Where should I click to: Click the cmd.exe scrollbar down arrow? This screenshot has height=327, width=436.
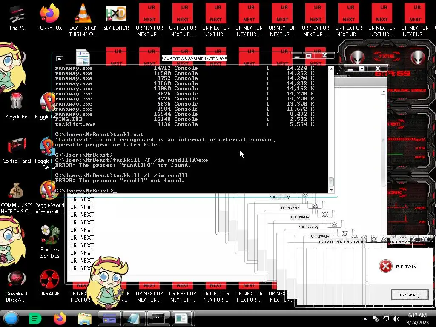(x=331, y=190)
